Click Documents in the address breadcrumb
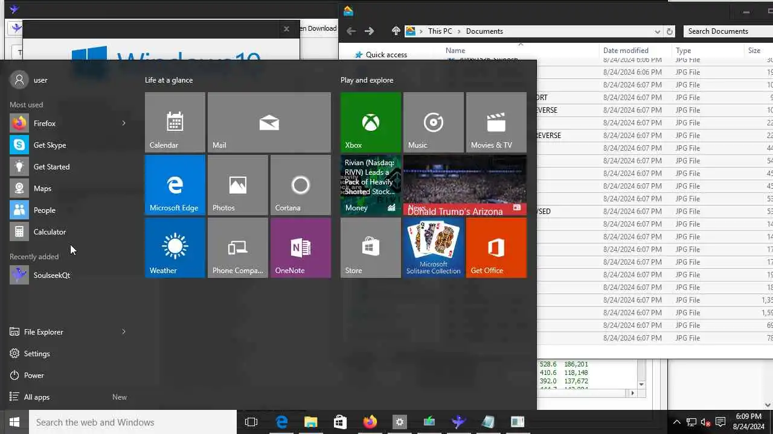The image size is (773, 434). tap(484, 31)
